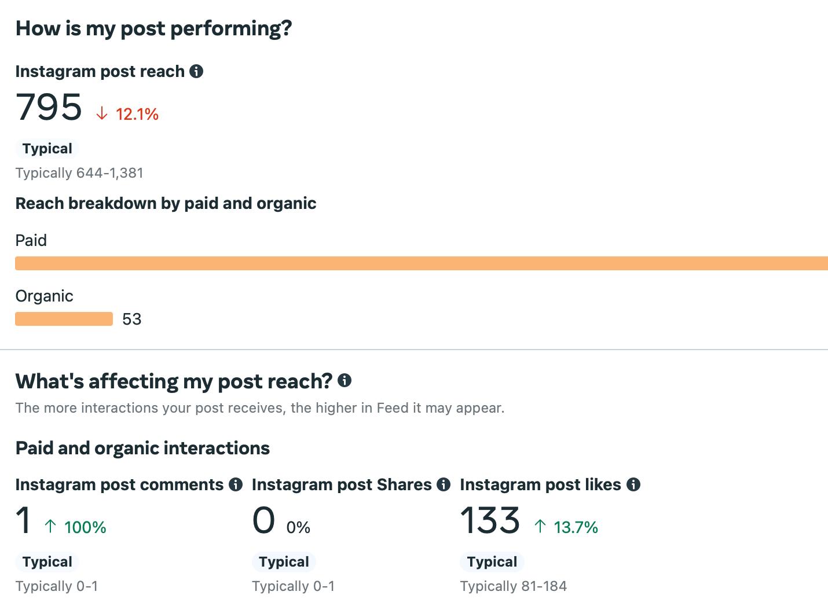Click the 795 post reach number
This screenshot has width=828, height=610.
point(49,108)
